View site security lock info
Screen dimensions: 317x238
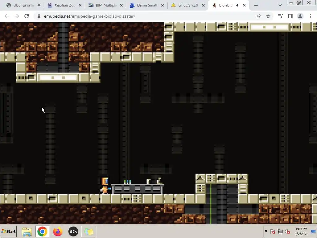pyautogui.click(x=39, y=16)
